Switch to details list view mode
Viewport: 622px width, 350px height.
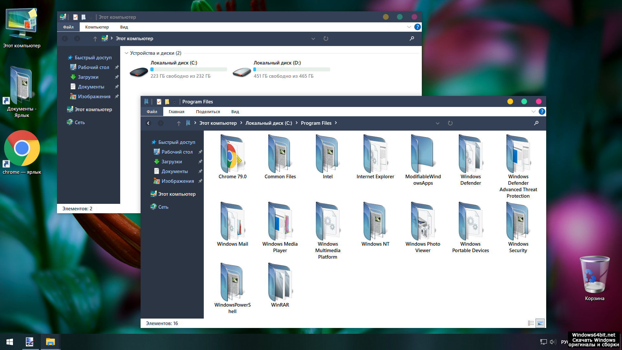tap(531, 323)
